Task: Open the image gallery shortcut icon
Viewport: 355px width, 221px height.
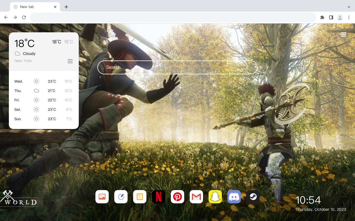Action: click(102, 197)
